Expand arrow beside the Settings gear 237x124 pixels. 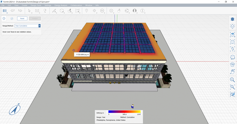tap(114, 13)
